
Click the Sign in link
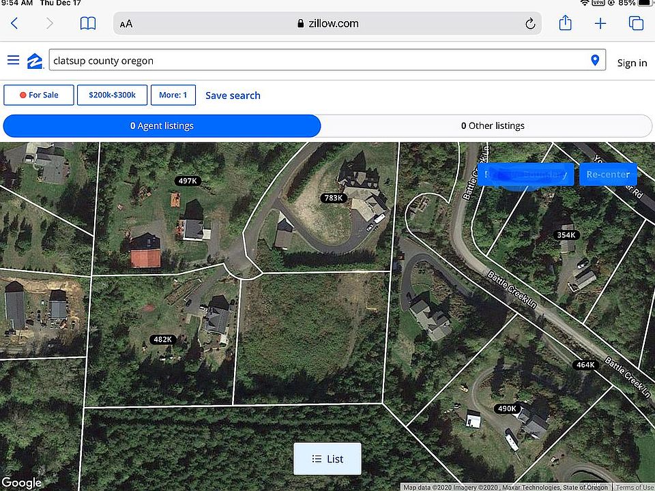(x=632, y=63)
